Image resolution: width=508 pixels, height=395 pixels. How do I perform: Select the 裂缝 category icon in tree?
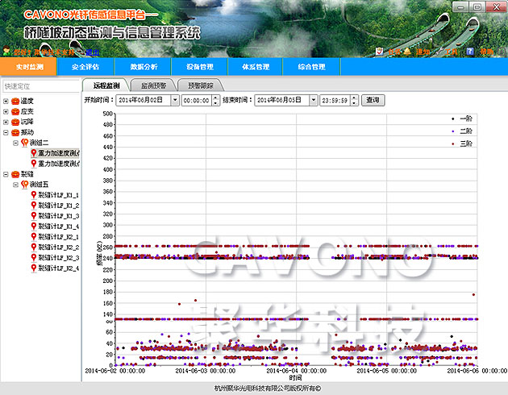(15, 174)
